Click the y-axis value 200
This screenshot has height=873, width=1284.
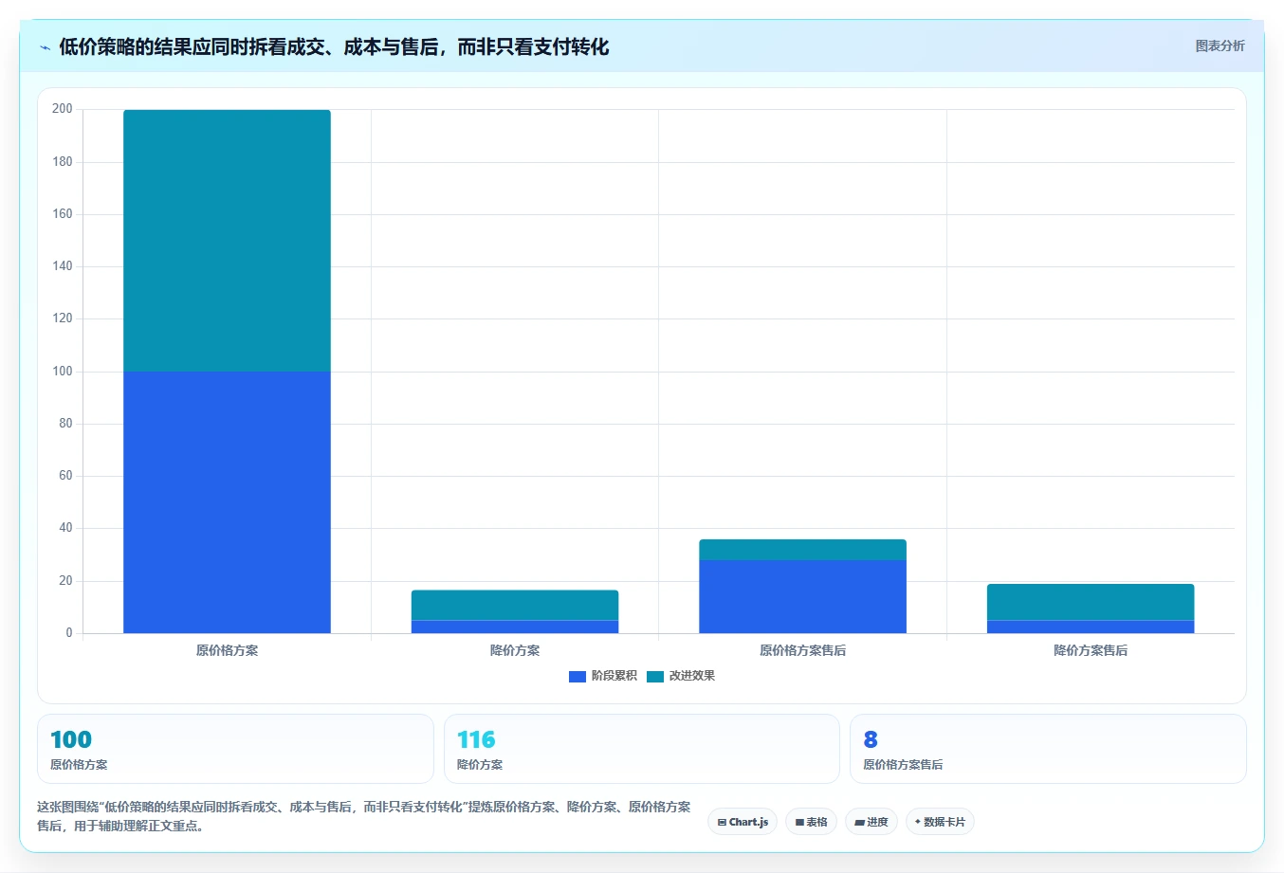tap(63, 109)
